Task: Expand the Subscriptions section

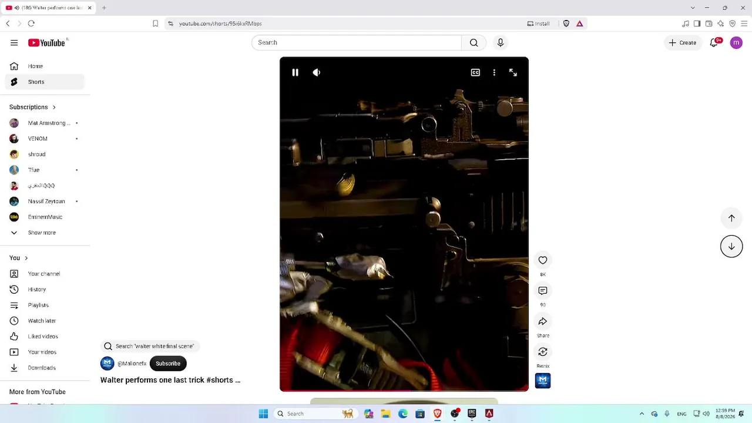Action: click(x=33, y=107)
